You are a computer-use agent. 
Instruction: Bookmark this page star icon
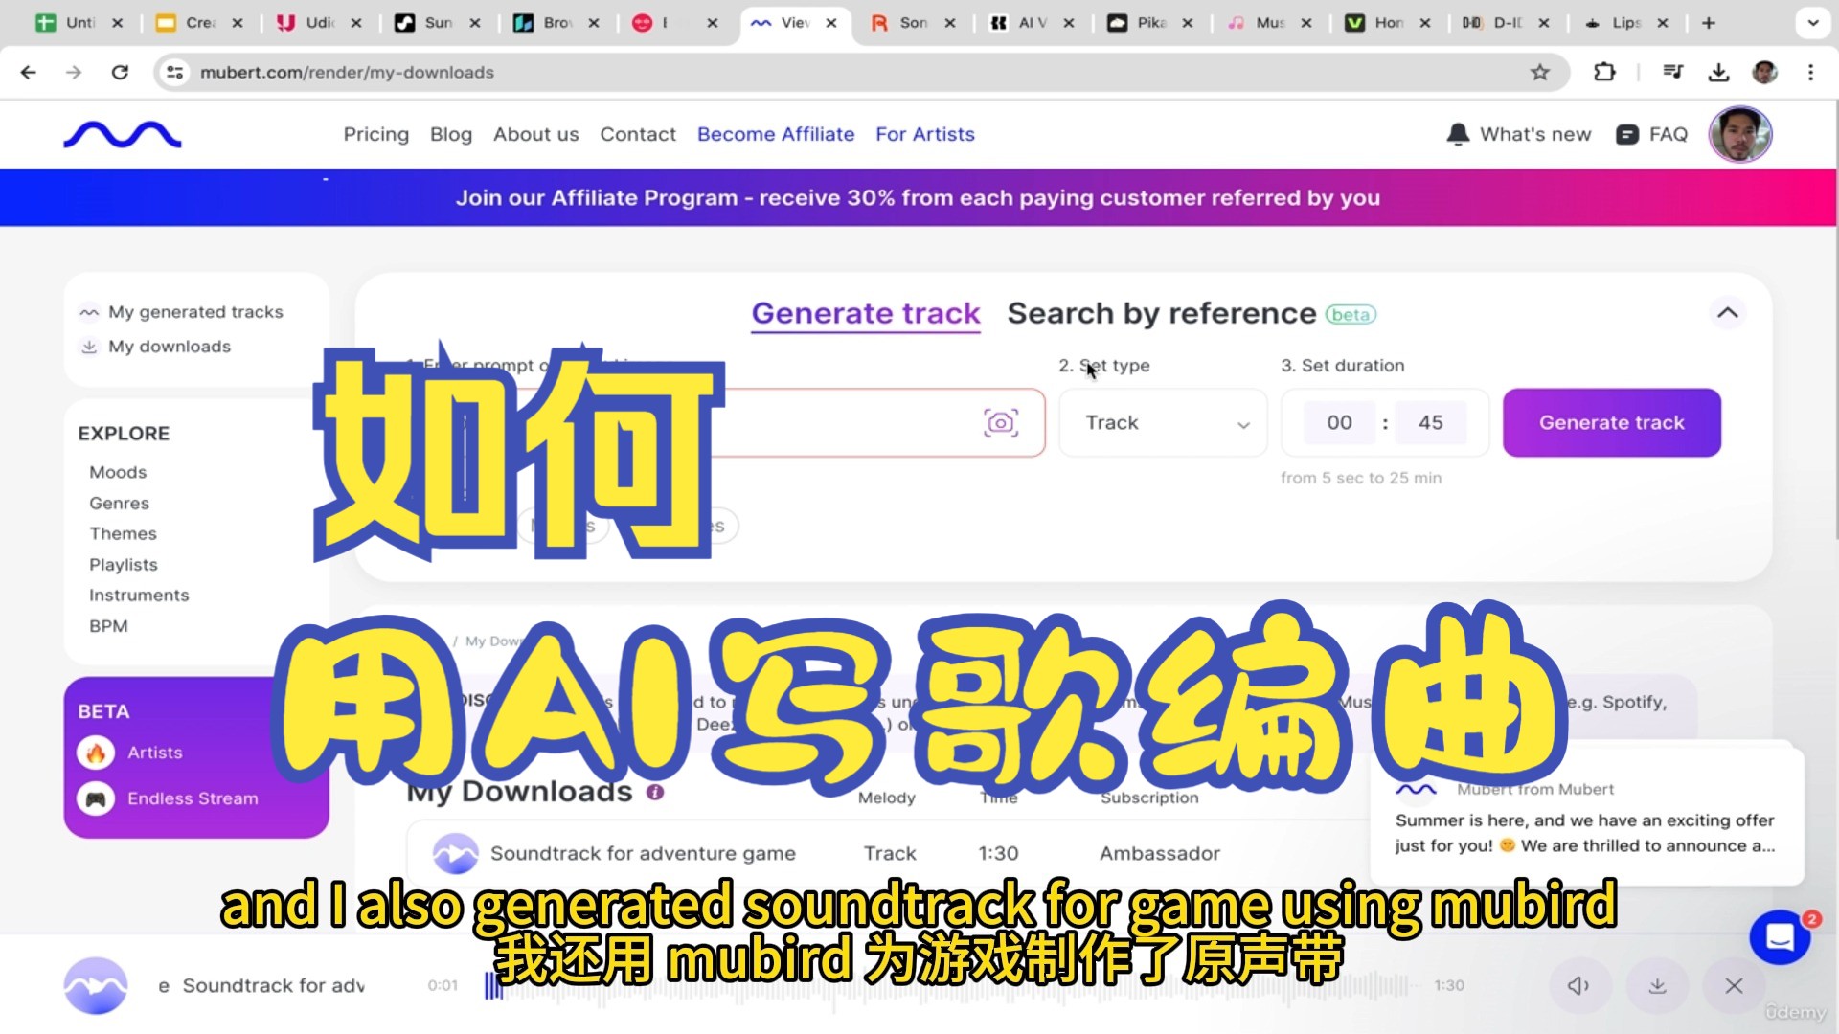[1539, 72]
